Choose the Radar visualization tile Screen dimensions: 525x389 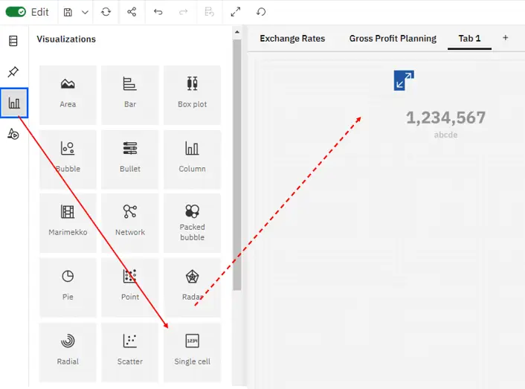192,287
